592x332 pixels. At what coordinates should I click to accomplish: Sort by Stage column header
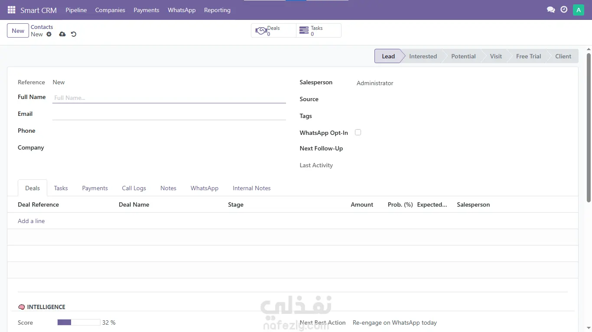236,204
